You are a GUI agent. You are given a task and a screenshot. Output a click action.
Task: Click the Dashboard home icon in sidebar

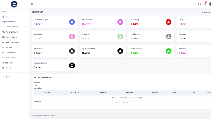[3, 17]
